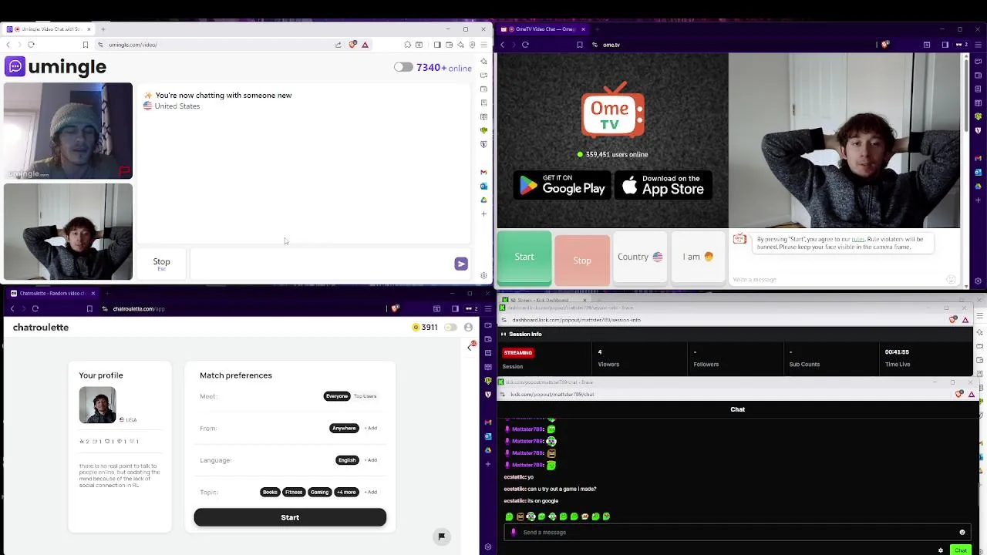Click the English language chip
Screen dimensions: 987x555
347,460
